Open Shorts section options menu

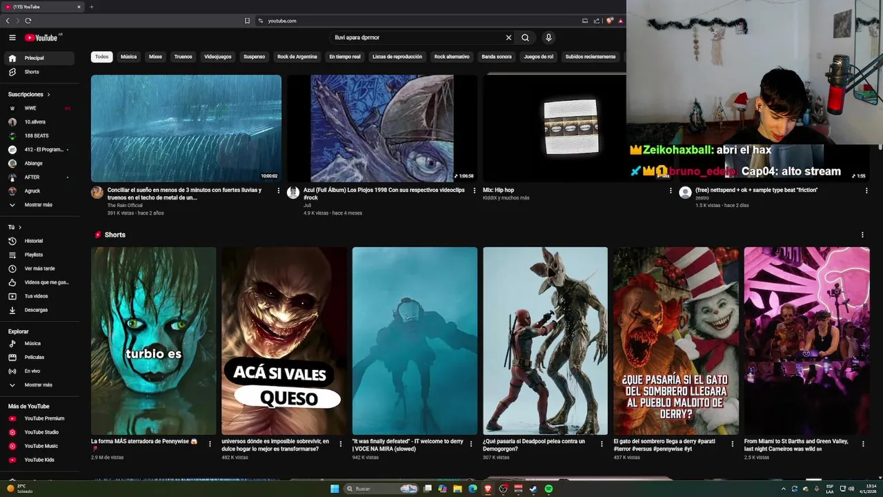862,235
